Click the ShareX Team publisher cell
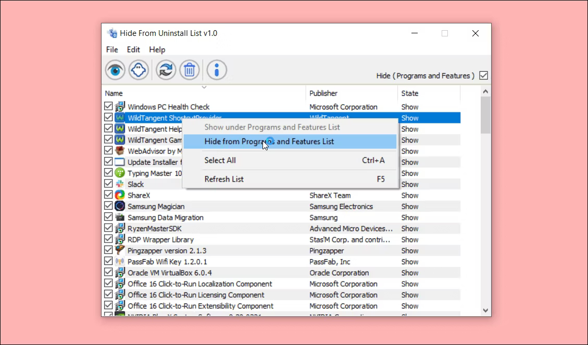This screenshot has height=345, width=588. coord(330,195)
